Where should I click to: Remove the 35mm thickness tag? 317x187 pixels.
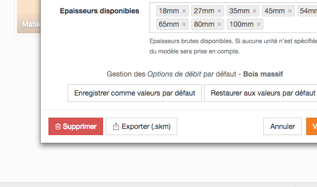(x=255, y=11)
